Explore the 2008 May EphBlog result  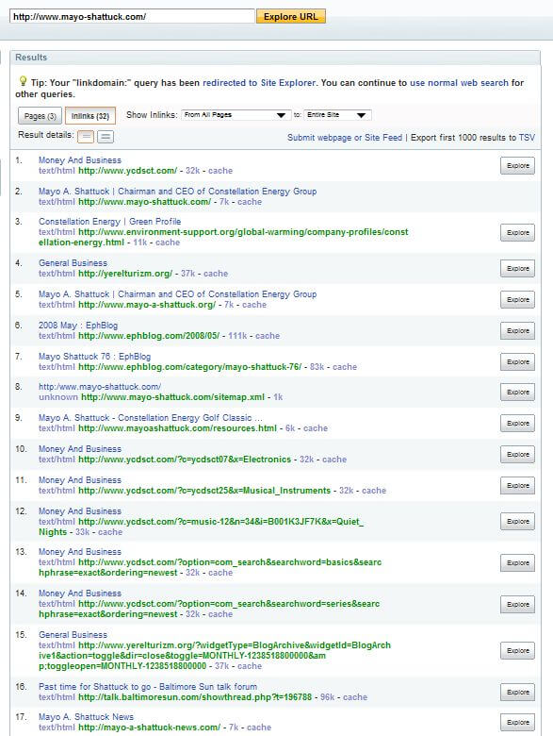(517, 330)
